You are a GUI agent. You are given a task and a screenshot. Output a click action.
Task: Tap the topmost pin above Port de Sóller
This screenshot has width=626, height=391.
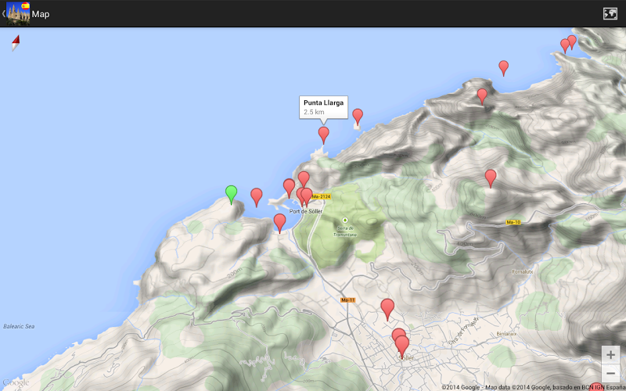point(304,179)
